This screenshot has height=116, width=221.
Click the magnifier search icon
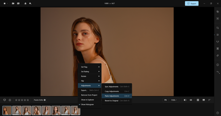(x=30, y=3)
